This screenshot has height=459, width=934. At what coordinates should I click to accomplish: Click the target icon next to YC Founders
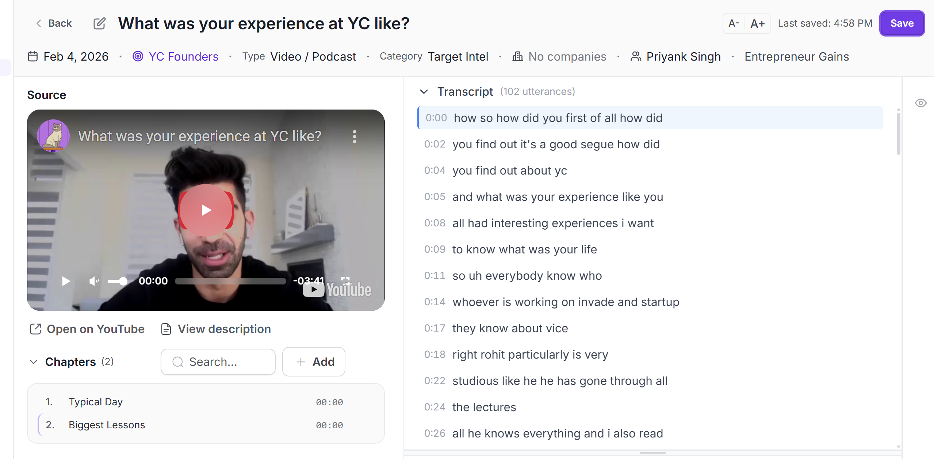[138, 56]
